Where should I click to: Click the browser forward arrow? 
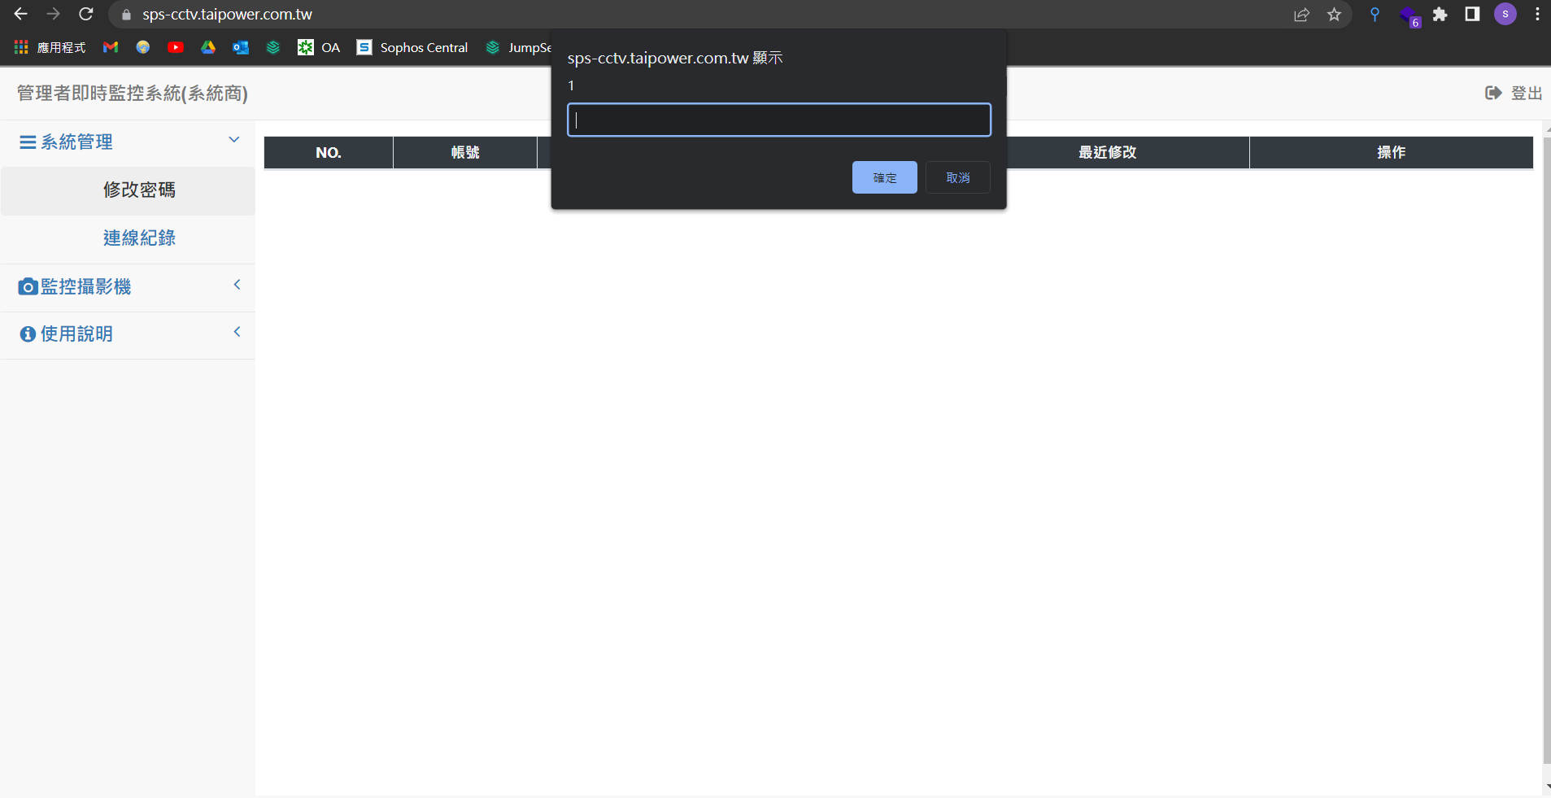tap(54, 14)
